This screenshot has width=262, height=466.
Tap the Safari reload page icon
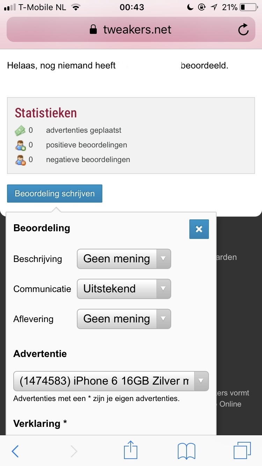point(243,30)
